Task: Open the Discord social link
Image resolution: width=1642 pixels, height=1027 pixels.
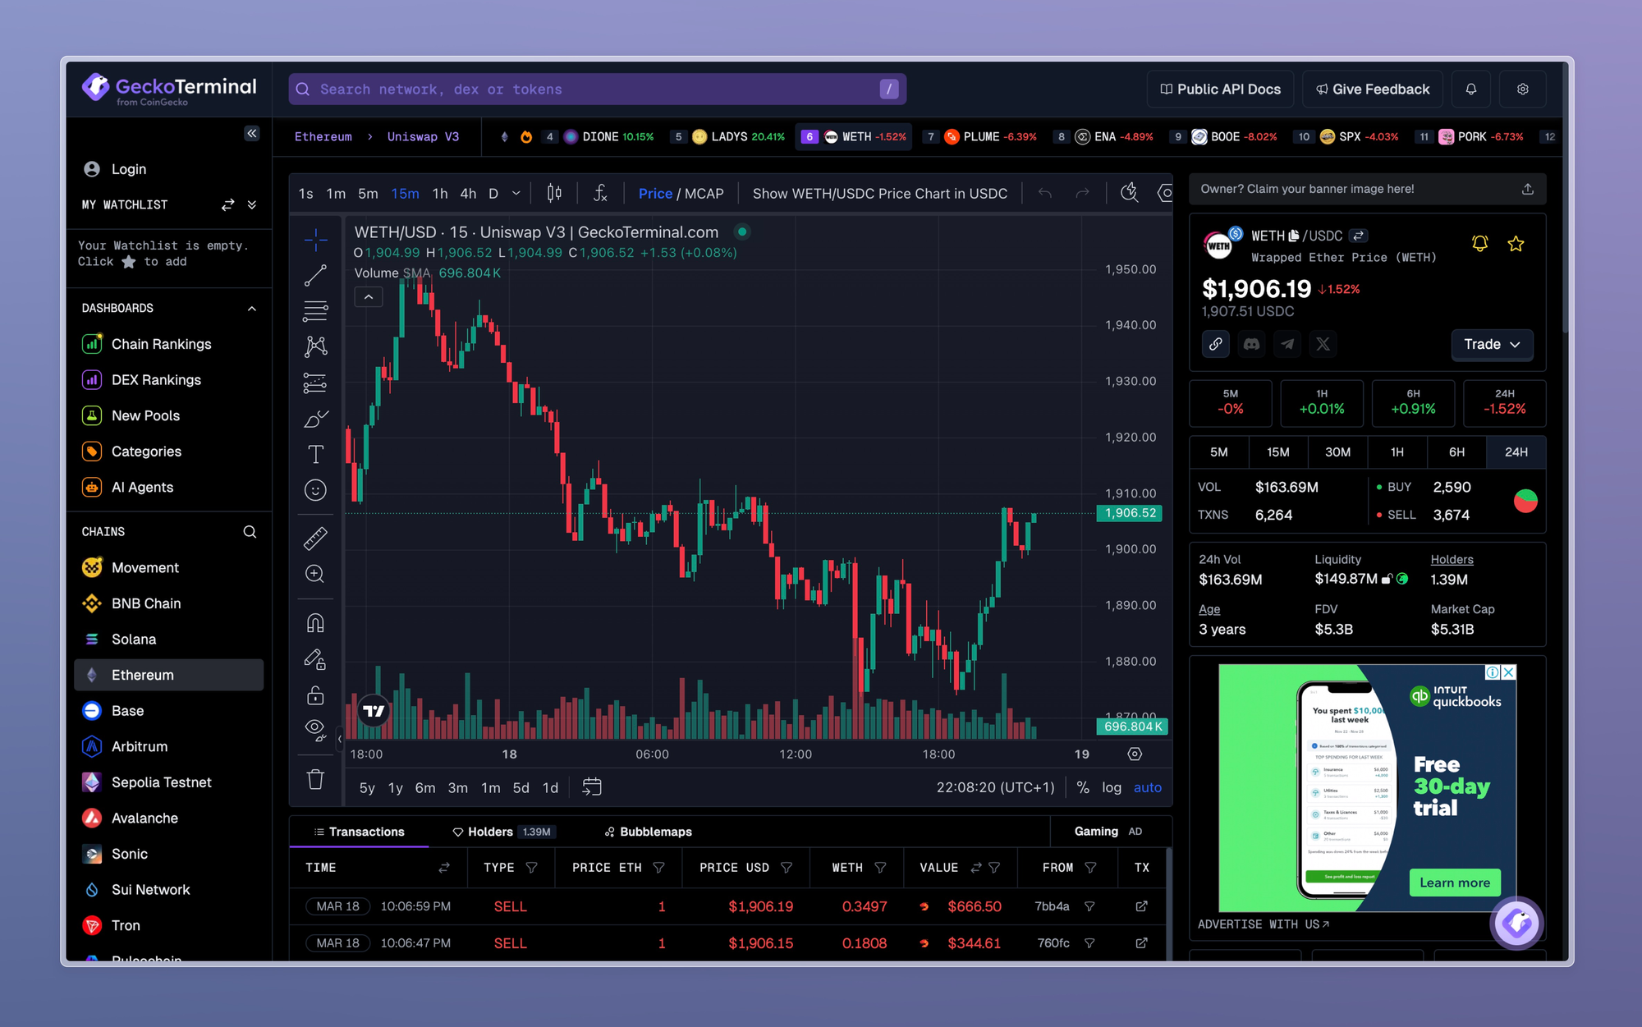Action: tap(1251, 344)
